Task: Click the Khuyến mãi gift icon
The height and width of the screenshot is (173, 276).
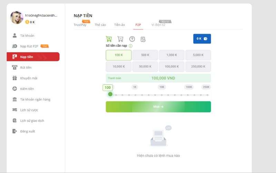Action: click(14, 78)
